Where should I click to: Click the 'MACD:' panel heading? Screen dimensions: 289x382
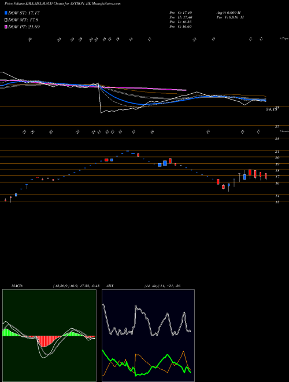17,286
